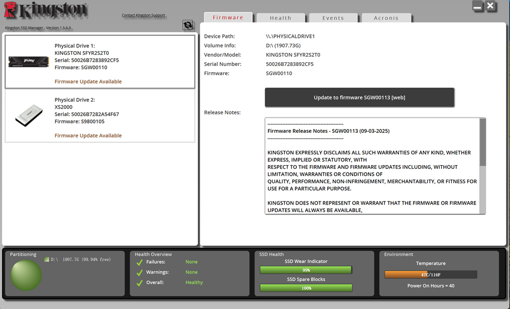Close the Kingston SSD Manager window
Viewport: 510px width, 309px height.
[x=491, y=6]
